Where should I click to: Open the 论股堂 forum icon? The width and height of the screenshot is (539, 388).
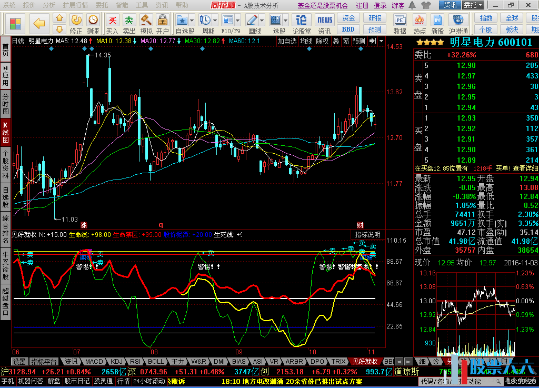[302, 24]
